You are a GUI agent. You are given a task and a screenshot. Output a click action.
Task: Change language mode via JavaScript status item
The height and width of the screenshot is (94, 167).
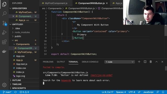point(148,92)
